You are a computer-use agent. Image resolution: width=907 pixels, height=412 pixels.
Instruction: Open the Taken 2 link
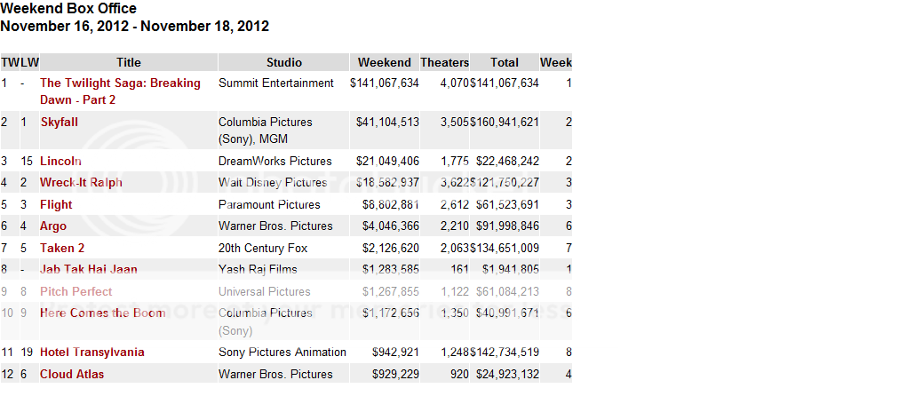click(x=62, y=248)
